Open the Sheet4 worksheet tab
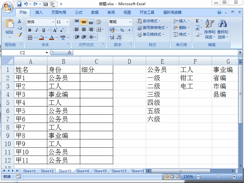The height and width of the screenshot is (183, 244). coord(82,171)
